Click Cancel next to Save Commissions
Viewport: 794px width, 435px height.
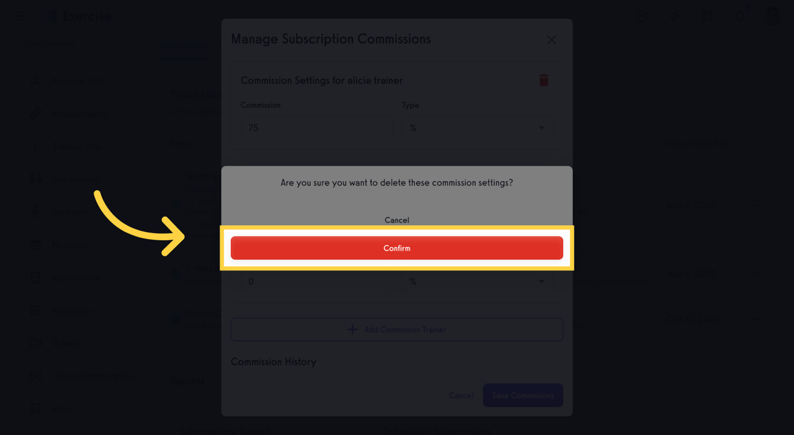pos(461,395)
